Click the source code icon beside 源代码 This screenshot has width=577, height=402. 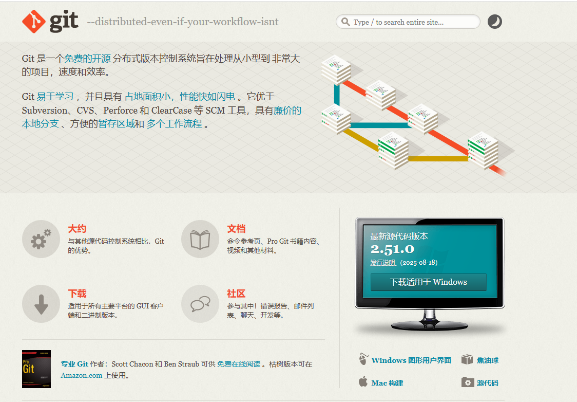(467, 382)
